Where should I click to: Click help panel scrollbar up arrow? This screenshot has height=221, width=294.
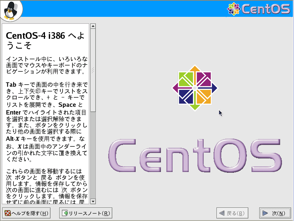point(93,26)
